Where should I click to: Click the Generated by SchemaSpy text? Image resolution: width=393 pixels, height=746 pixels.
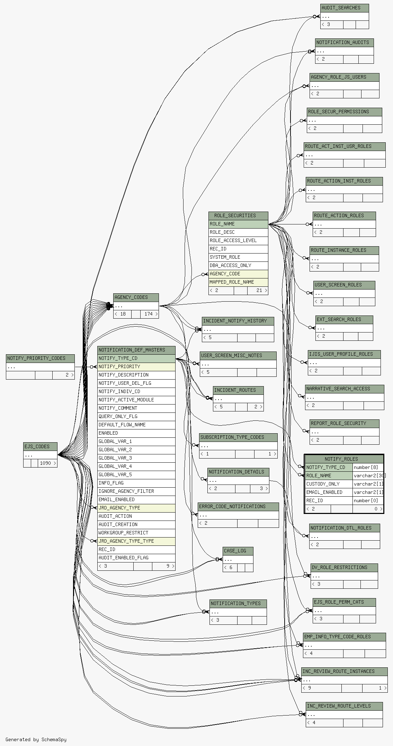(36, 739)
